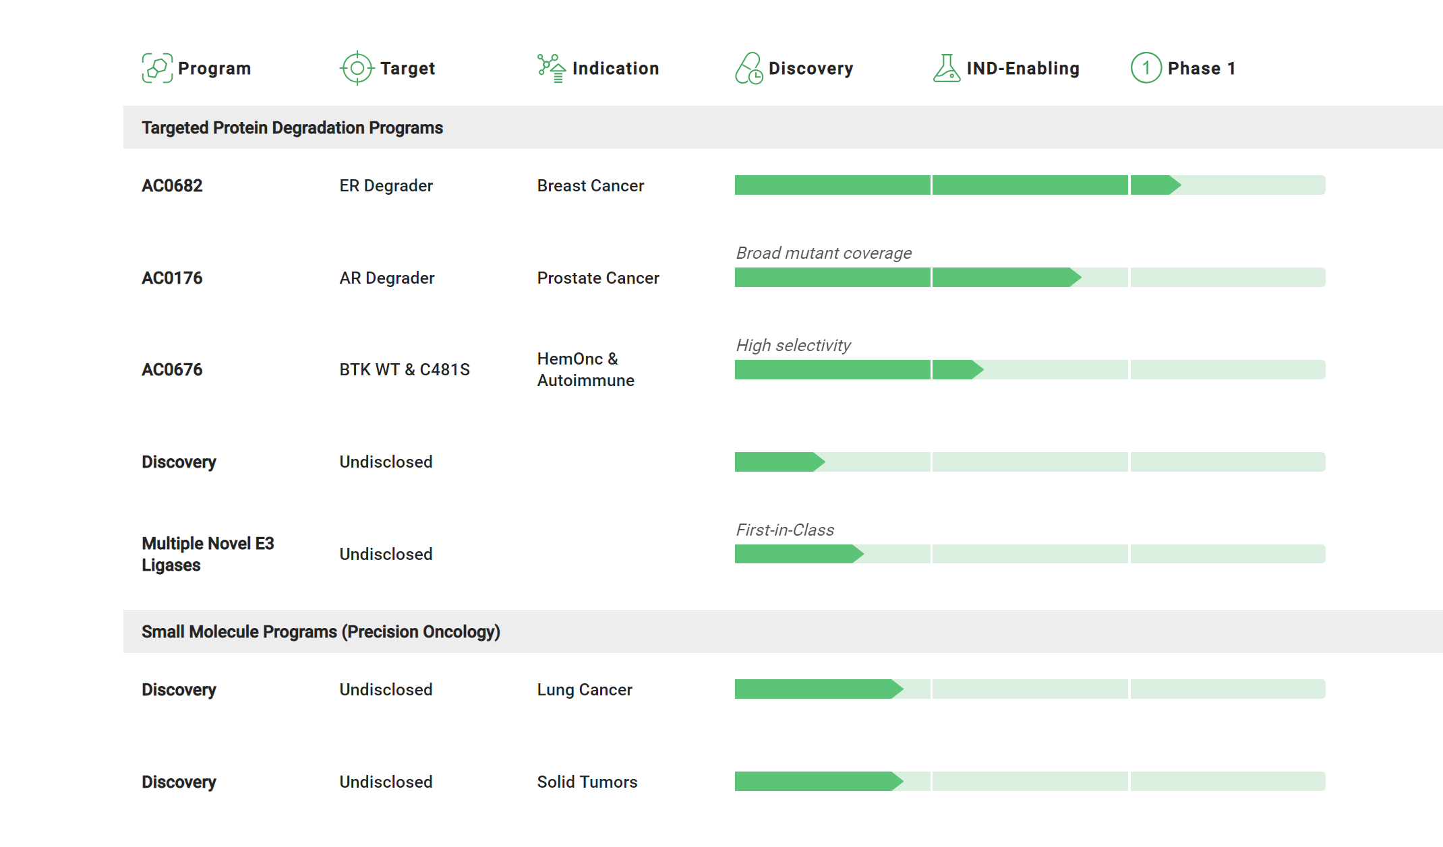The height and width of the screenshot is (847, 1443).
Task: Click the First-in-Class annotation
Action: click(x=785, y=530)
